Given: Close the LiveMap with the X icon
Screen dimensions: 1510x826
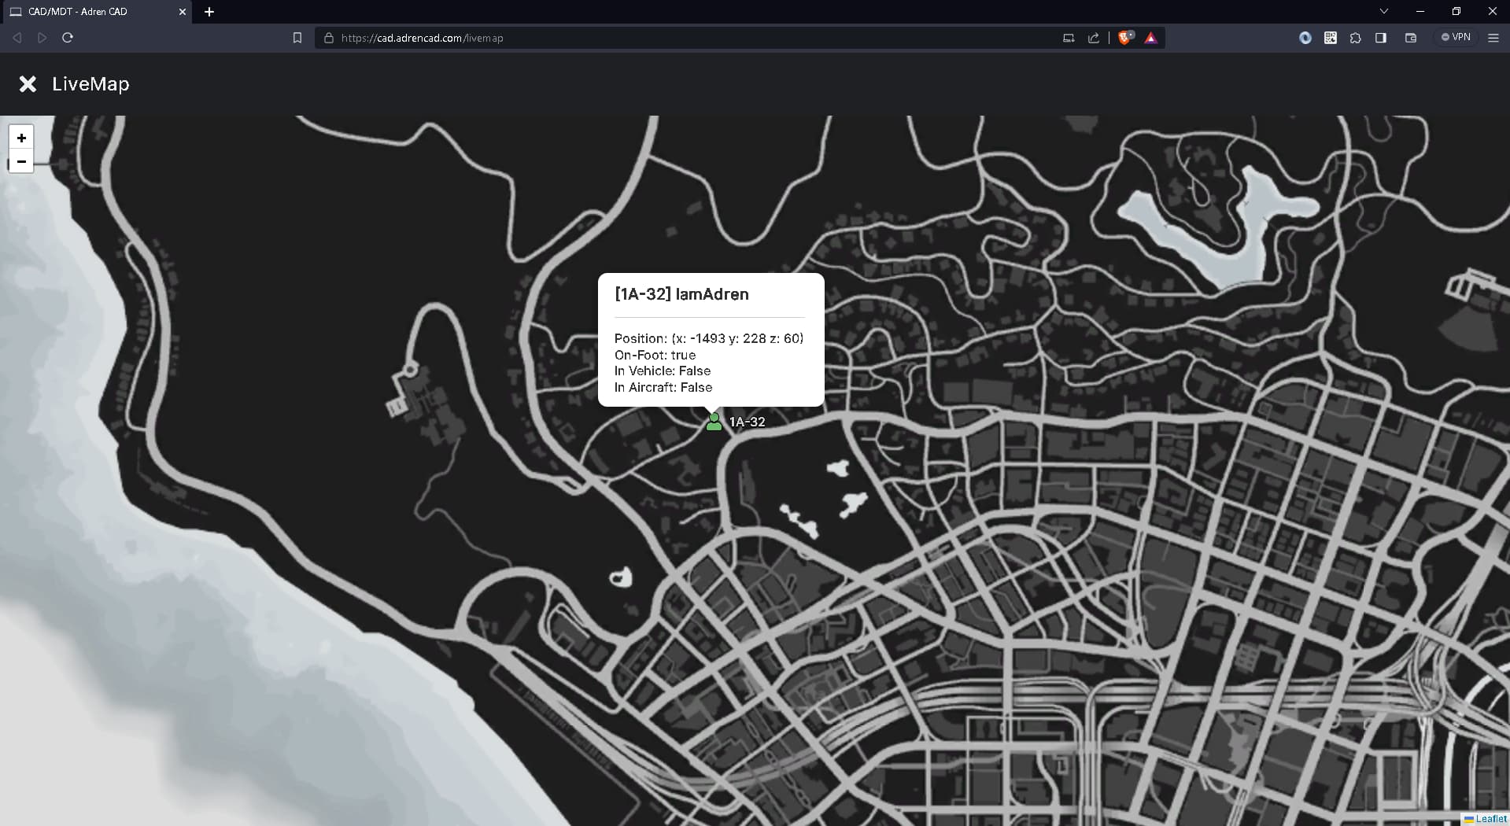Looking at the screenshot, I should [x=28, y=84].
